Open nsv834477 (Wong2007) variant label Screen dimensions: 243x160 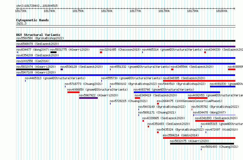[33, 50]
